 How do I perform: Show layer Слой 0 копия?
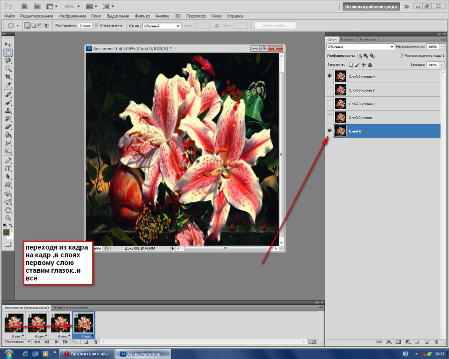(330, 117)
